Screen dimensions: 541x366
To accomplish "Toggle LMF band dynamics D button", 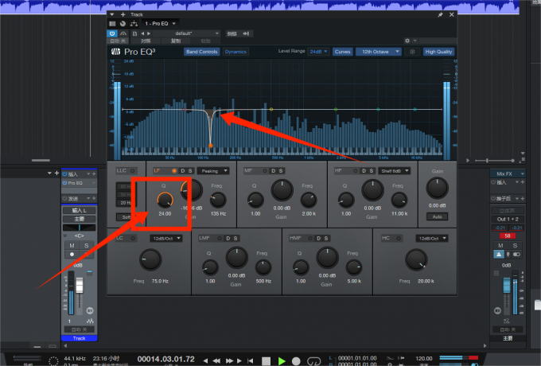I will coord(228,239).
